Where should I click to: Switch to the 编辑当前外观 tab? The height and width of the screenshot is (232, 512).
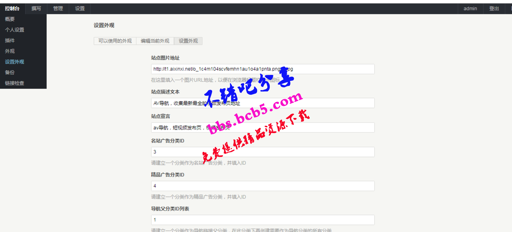155,41
